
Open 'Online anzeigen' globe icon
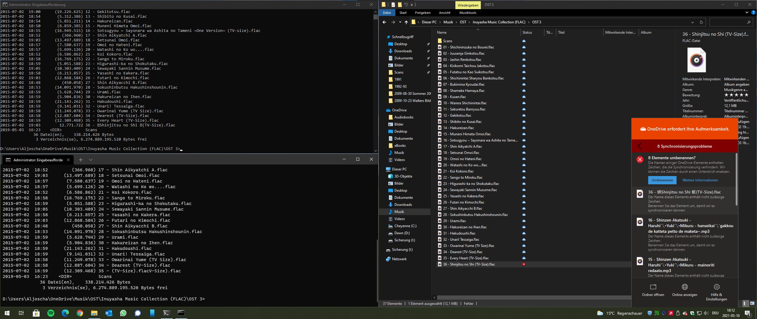[685, 287]
